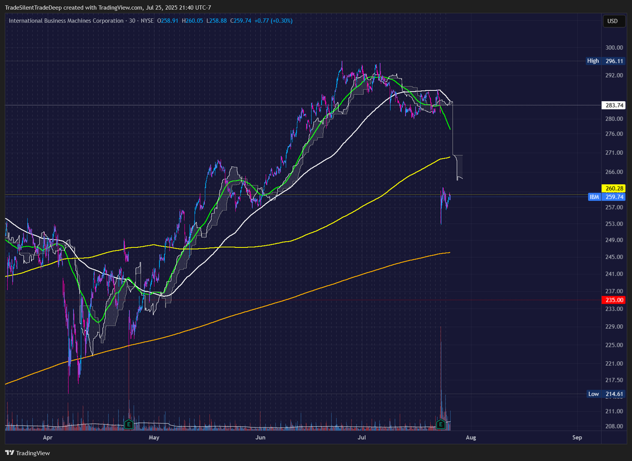Click the 292.00 price scale value

[614, 75]
